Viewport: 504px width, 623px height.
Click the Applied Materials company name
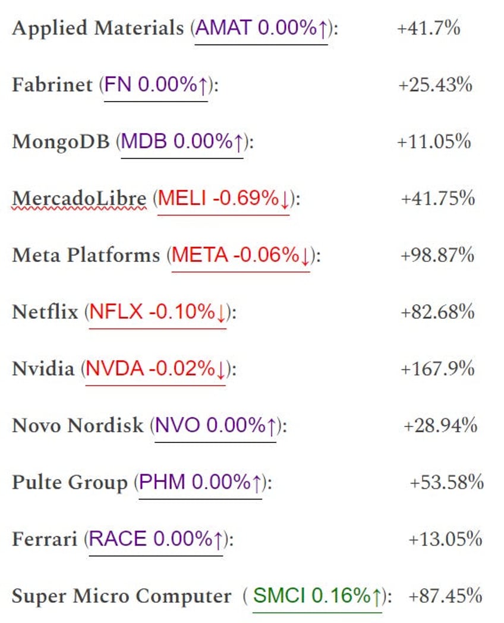pyautogui.click(x=98, y=29)
